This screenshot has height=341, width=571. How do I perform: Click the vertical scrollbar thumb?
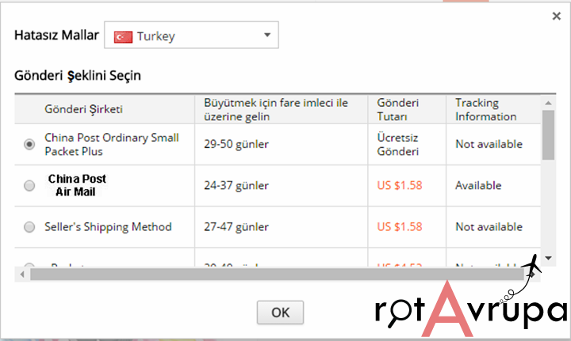coord(548,135)
